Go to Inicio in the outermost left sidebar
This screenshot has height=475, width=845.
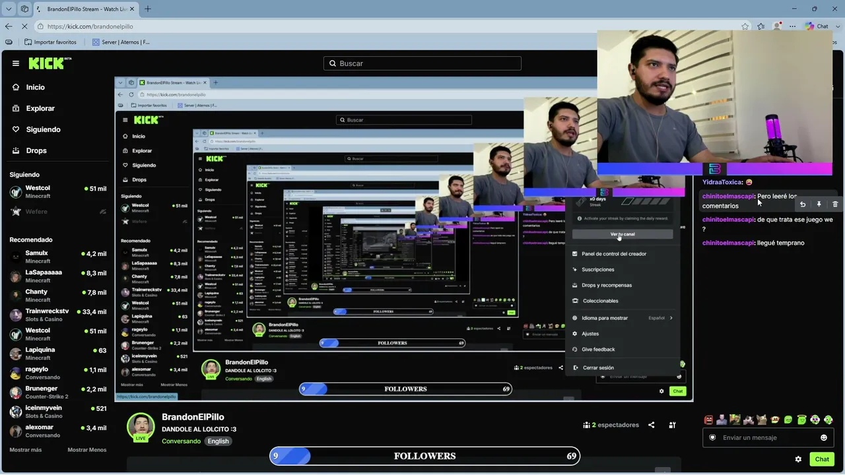pyautogui.click(x=29, y=87)
